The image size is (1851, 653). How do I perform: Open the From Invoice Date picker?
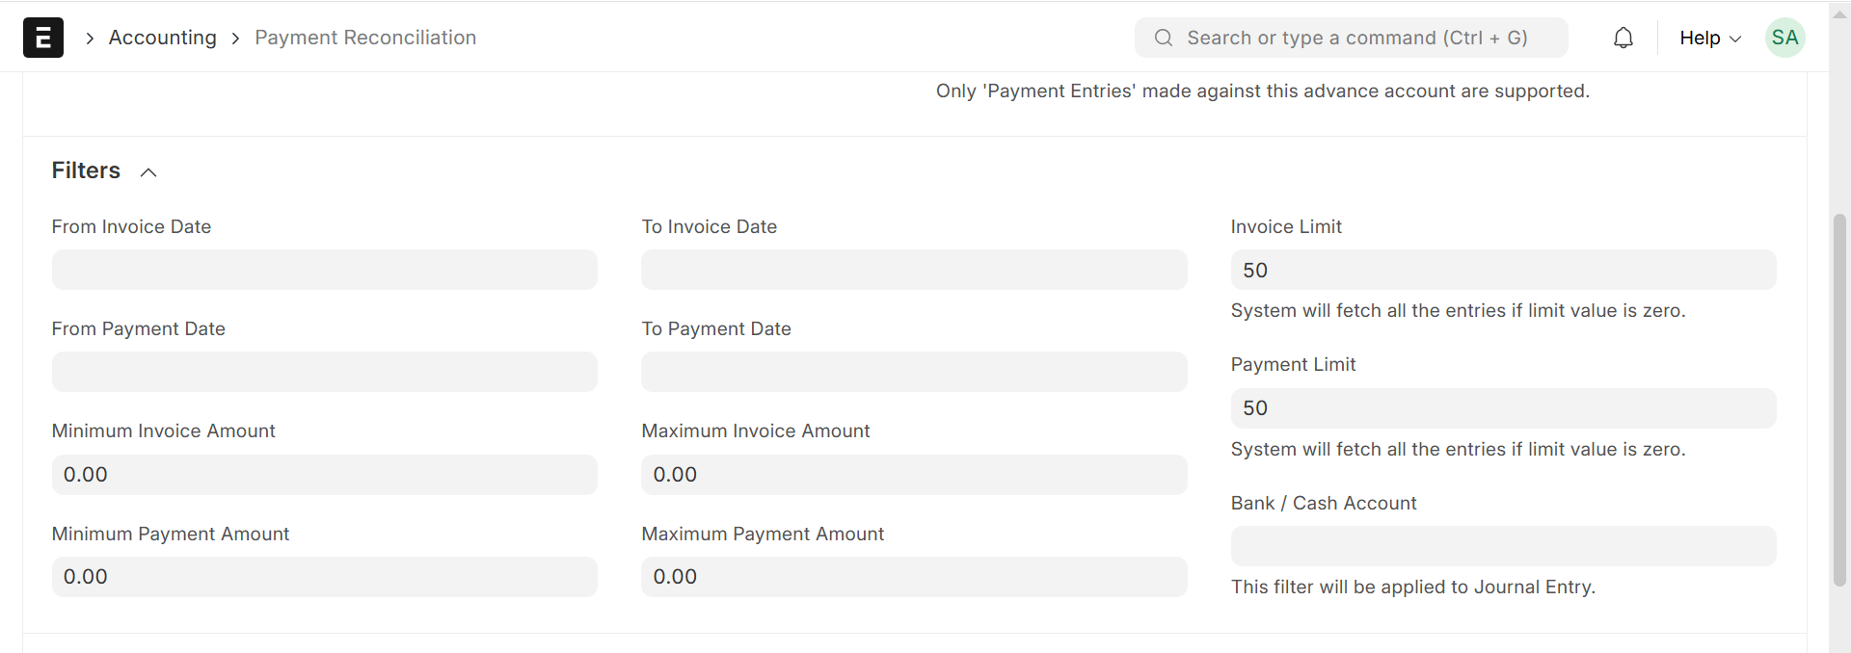click(x=324, y=270)
